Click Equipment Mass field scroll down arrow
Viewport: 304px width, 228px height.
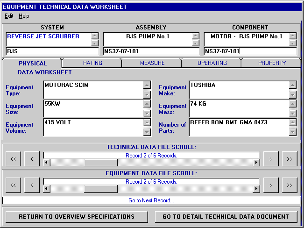click(293, 114)
